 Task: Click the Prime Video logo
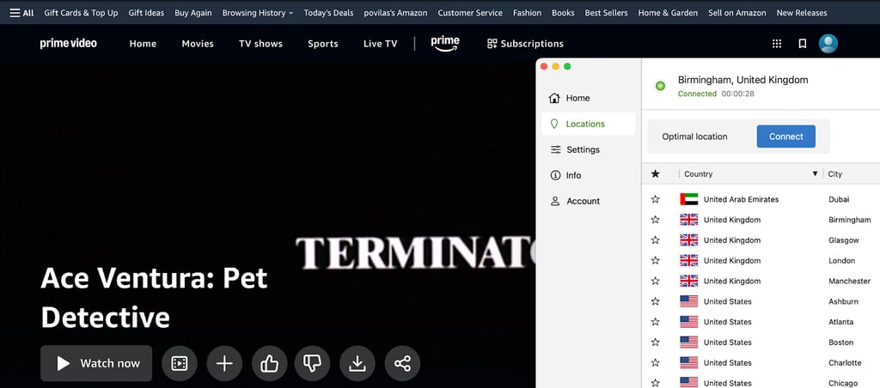click(x=69, y=43)
